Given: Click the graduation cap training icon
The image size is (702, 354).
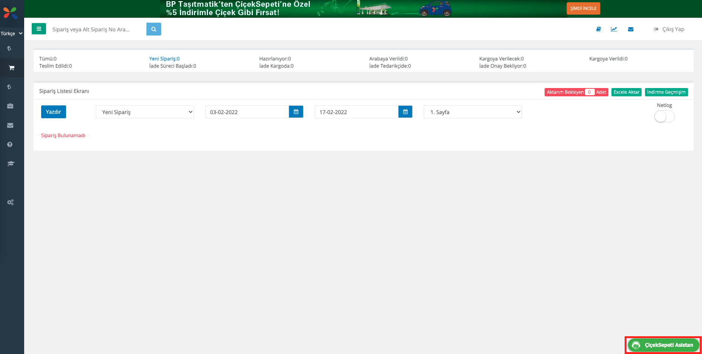Looking at the screenshot, I should [x=11, y=164].
